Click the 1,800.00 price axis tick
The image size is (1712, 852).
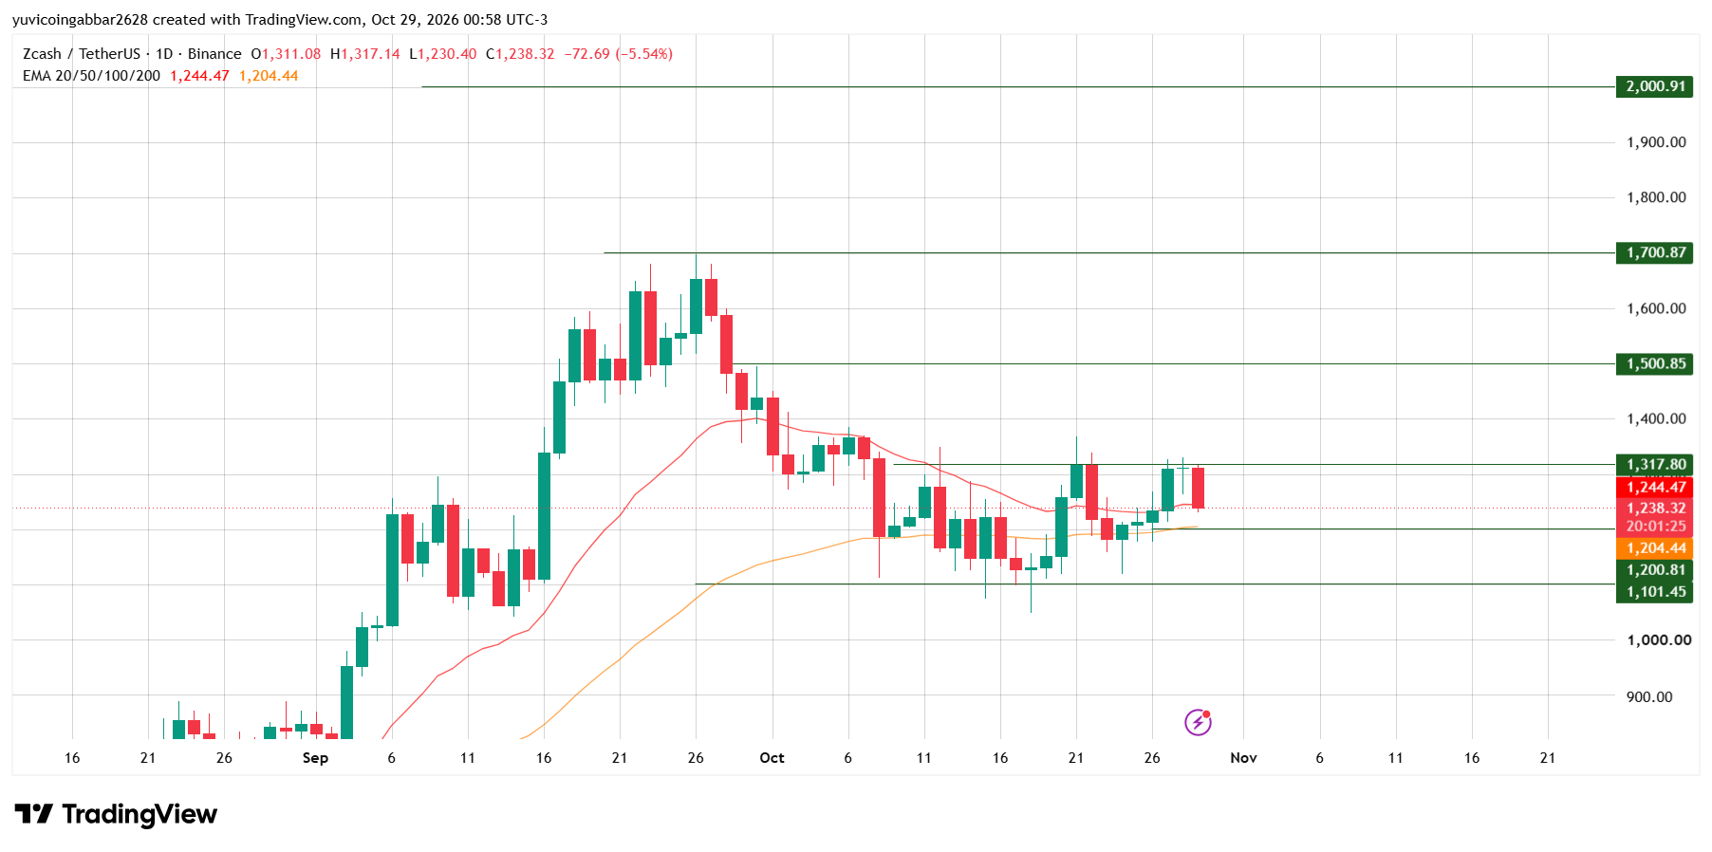click(x=1656, y=197)
